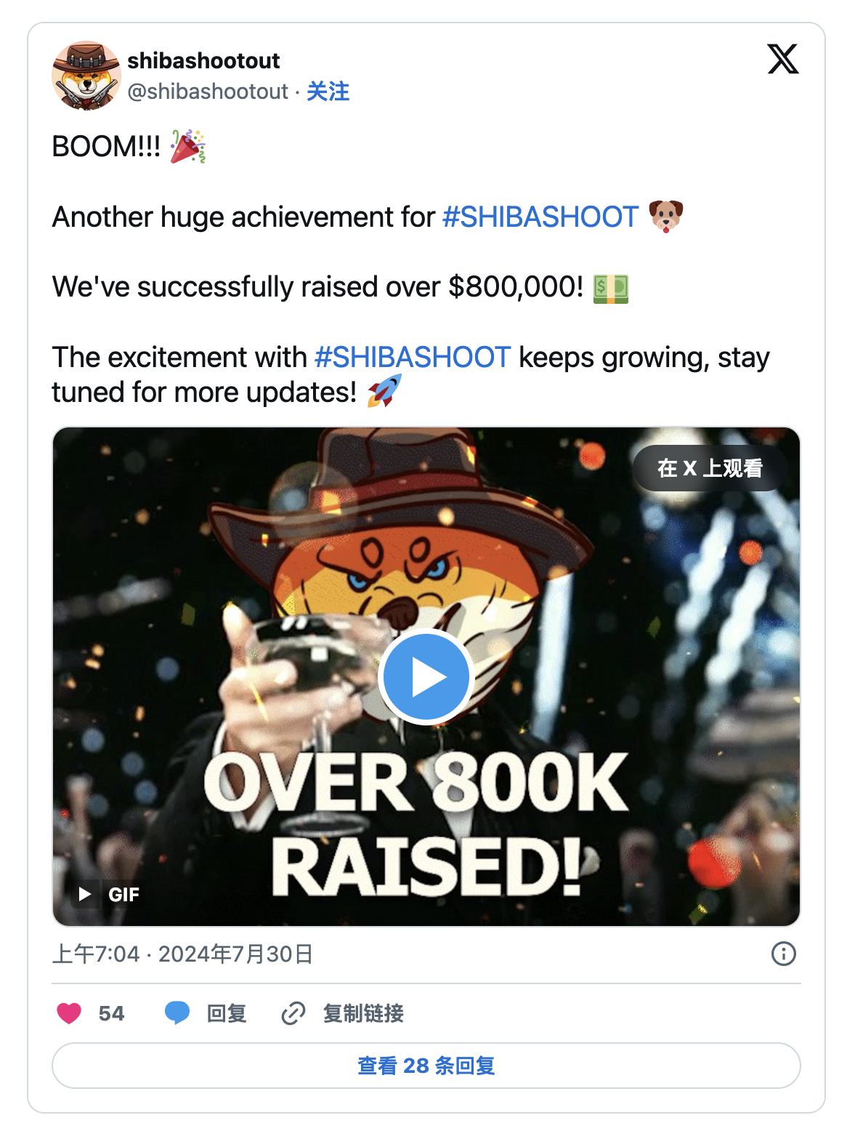Click the shibashootout profile avatar
847x1131 pixels.
(86, 76)
